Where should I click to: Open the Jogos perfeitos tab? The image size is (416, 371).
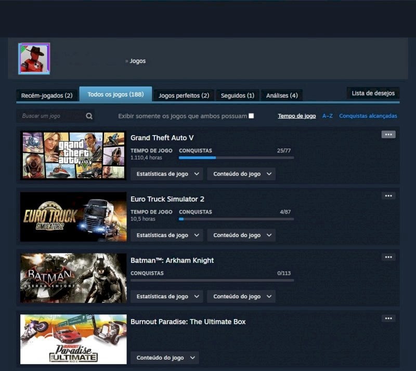click(184, 96)
